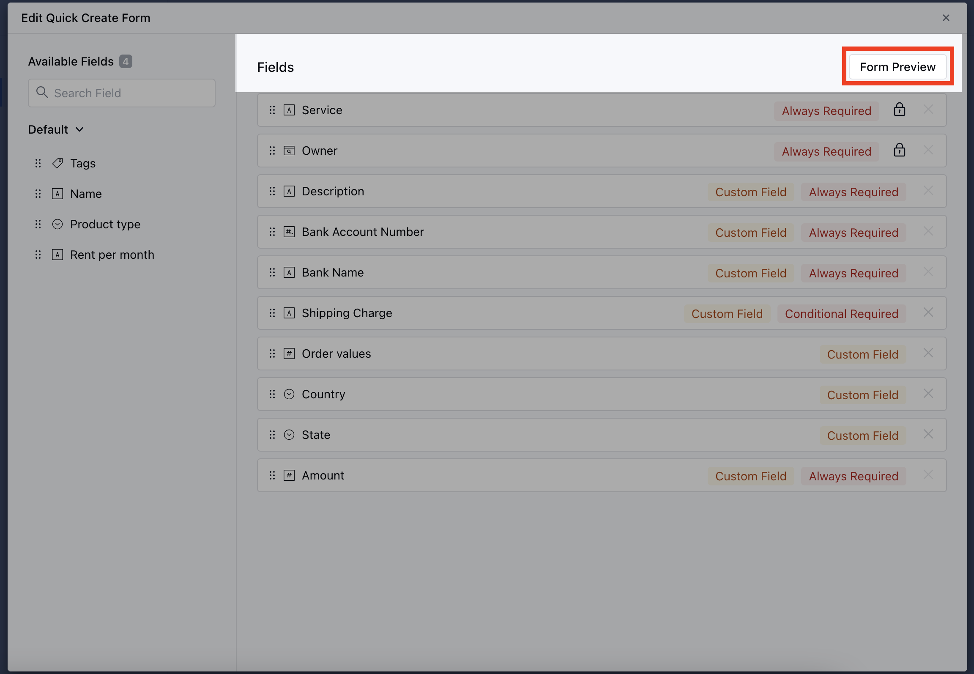Click the Always Required badge on Amount
The image size is (974, 674).
[854, 476]
